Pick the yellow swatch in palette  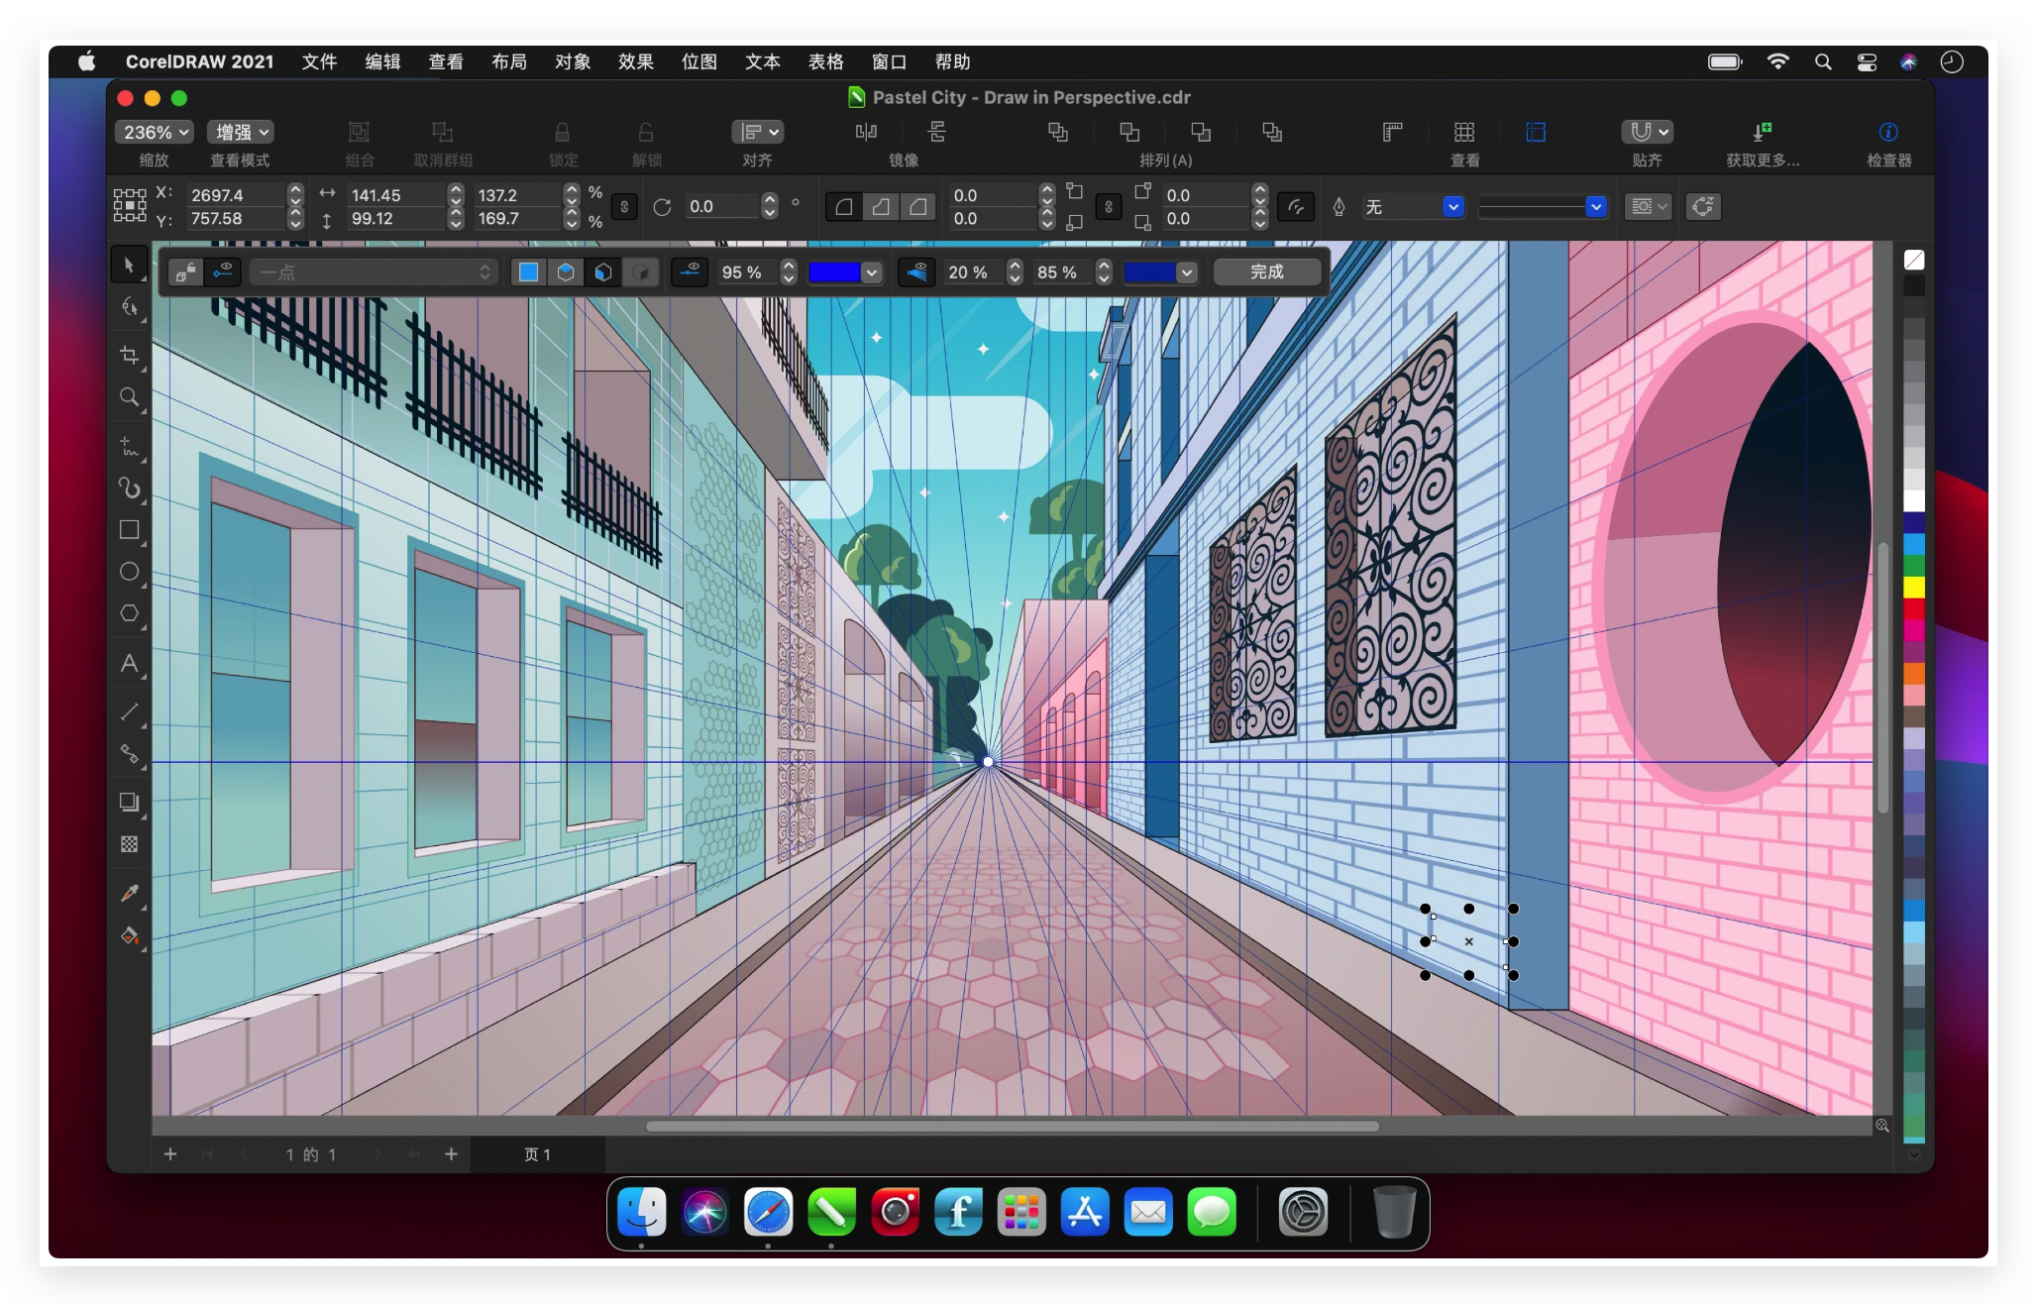[x=1913, y=587]
